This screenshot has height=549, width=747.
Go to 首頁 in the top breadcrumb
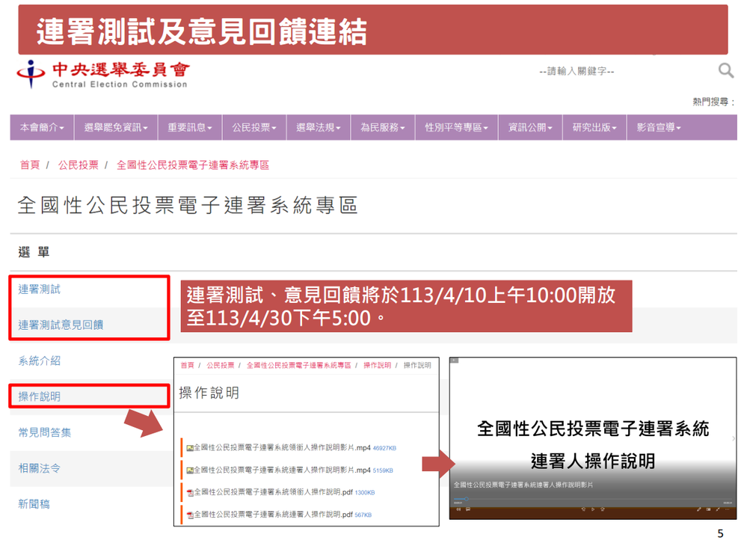(30, 165)
